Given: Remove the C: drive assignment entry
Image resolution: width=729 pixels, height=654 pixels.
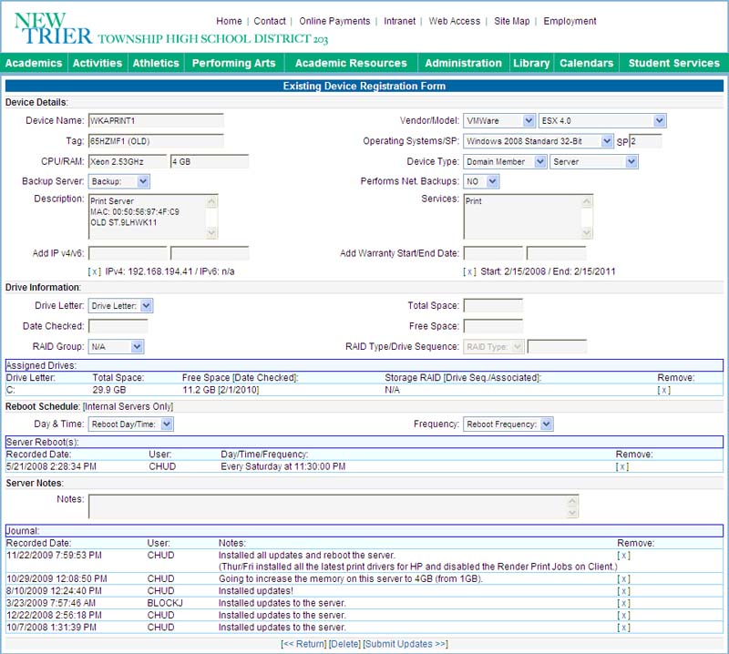Looking at the screenshot, I should coord(664,389).
